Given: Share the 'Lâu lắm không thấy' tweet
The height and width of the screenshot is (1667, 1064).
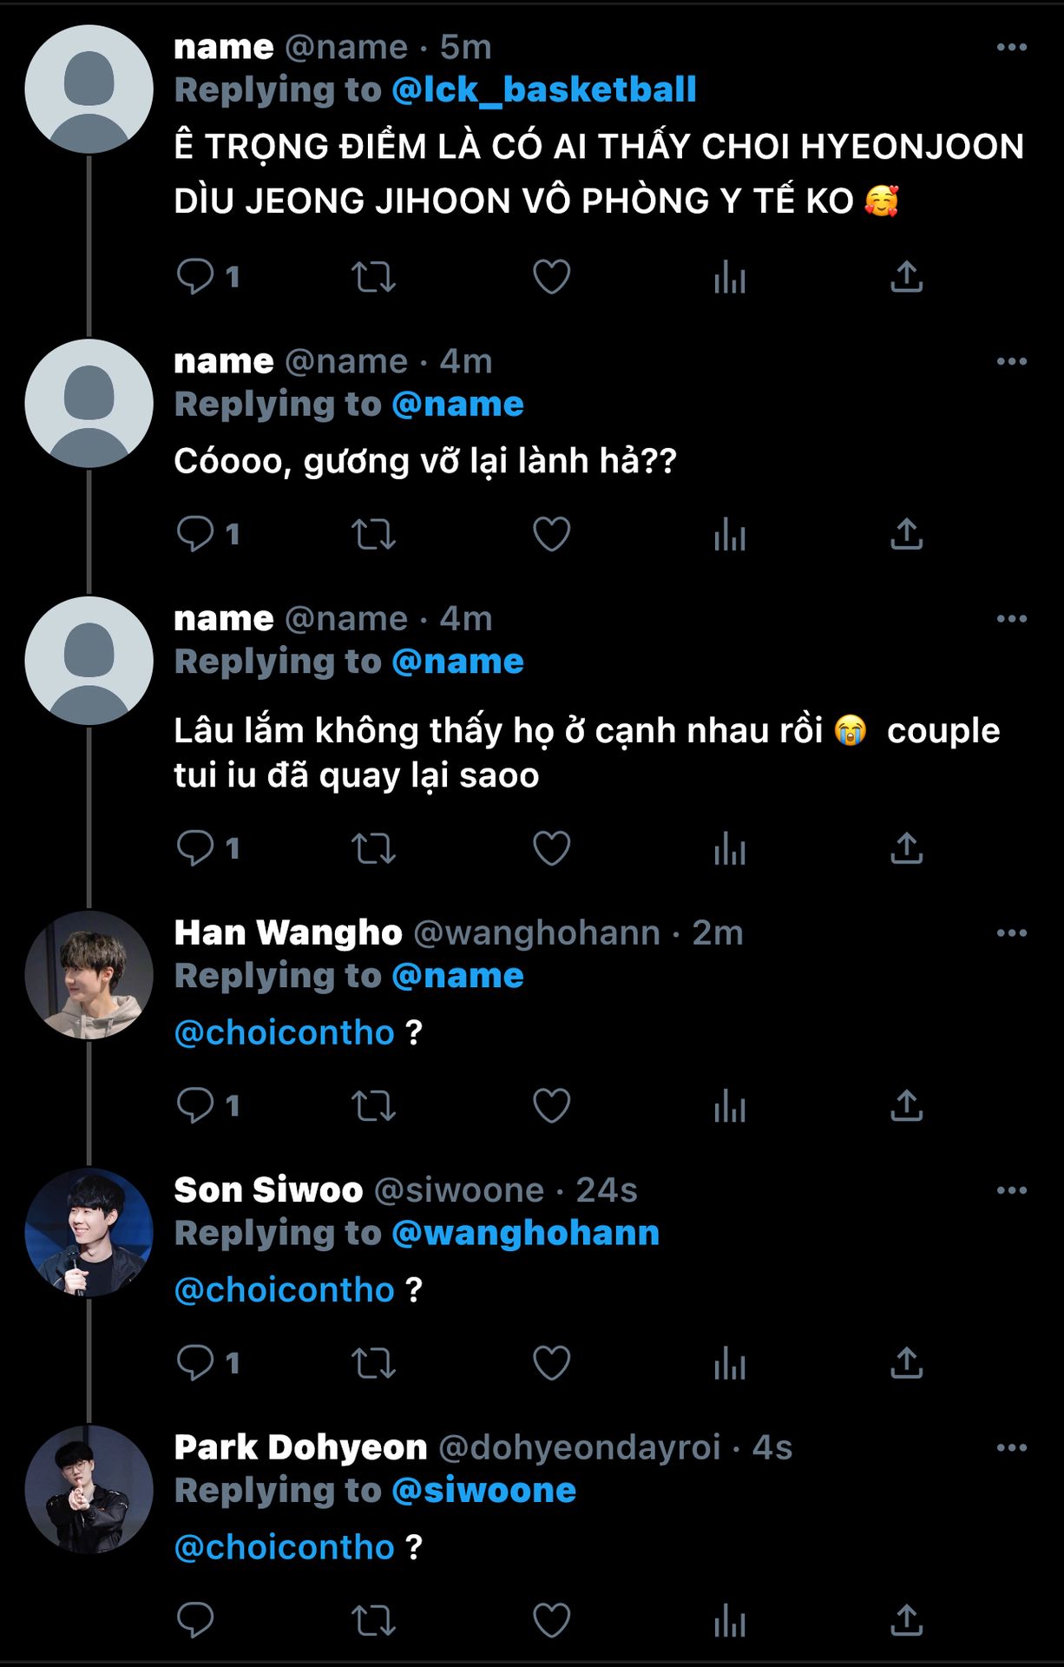Looking at the screenshot, I should tap(906, 848).
